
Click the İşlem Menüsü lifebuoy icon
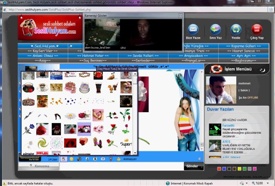[216, 69]
